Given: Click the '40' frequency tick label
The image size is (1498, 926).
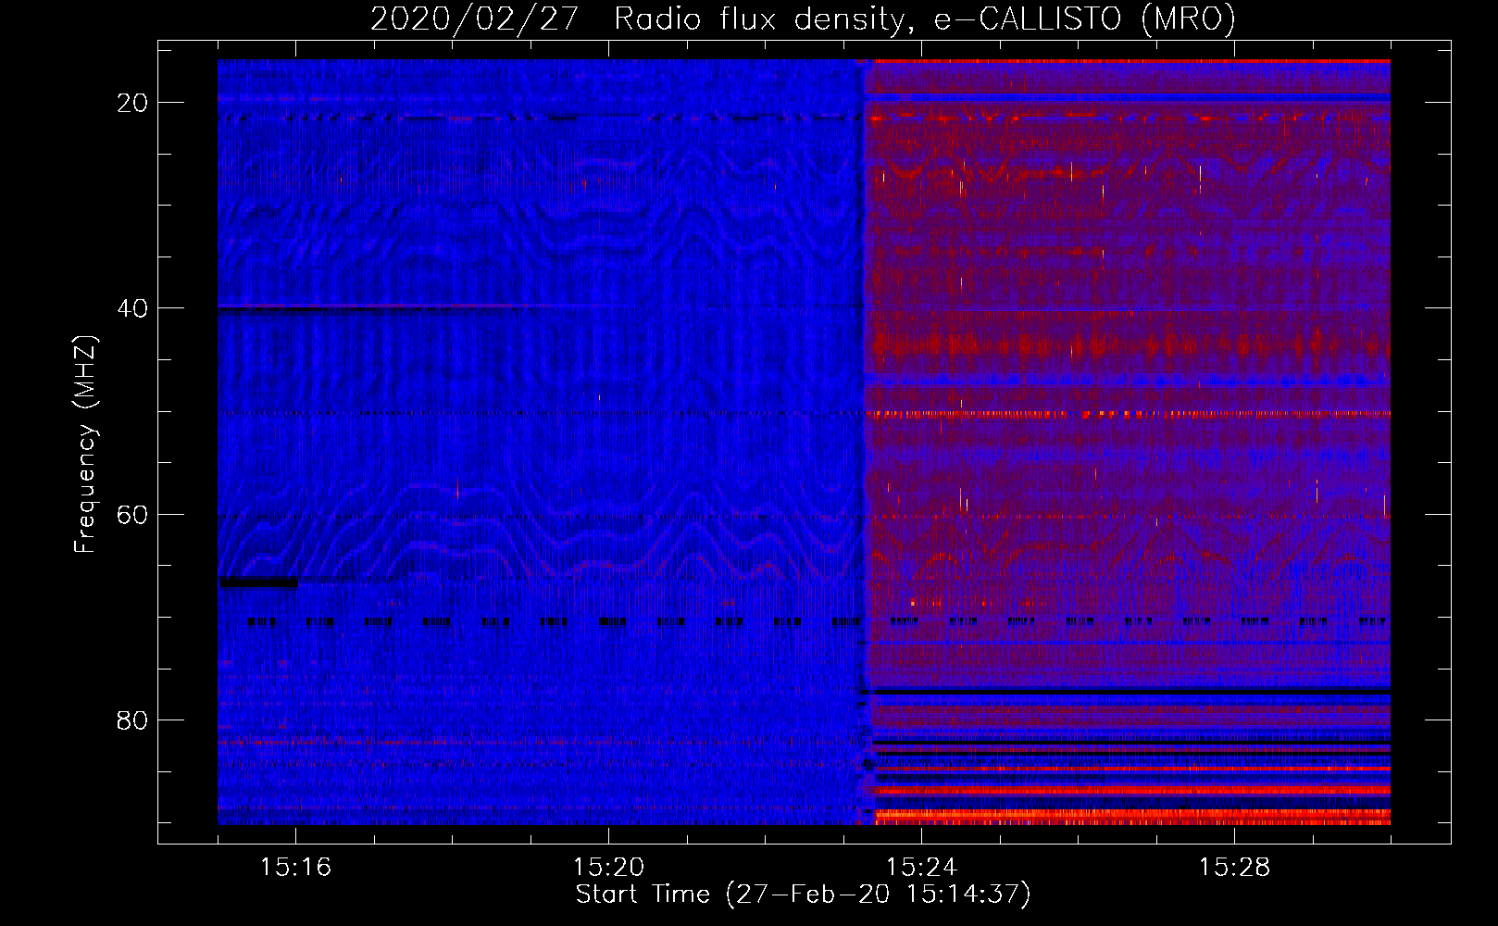Looking at the screenshot, I should click(133, 308).
